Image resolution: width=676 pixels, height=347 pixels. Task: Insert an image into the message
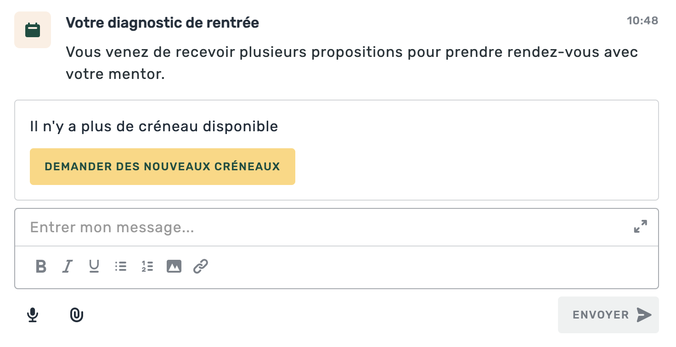tap(174, 266)
